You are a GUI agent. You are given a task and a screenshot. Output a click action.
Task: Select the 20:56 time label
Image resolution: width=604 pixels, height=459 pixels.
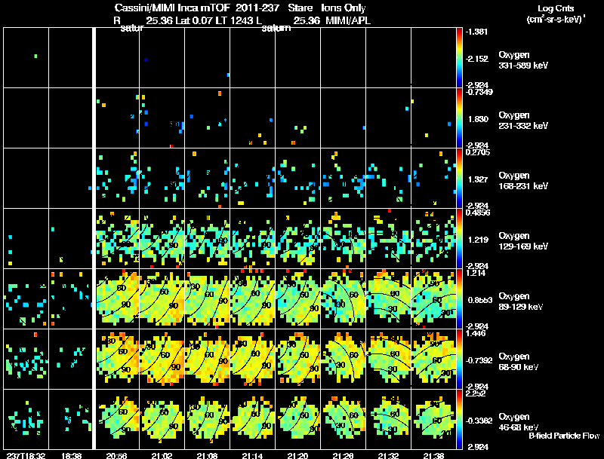point(117,455)
